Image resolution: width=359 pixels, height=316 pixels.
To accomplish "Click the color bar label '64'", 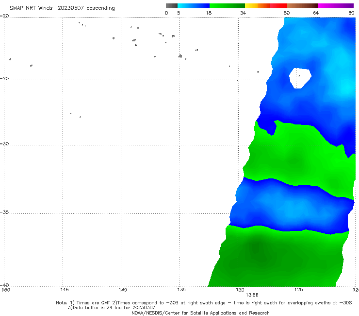I will pyautogui.click(x=316, y=13).
